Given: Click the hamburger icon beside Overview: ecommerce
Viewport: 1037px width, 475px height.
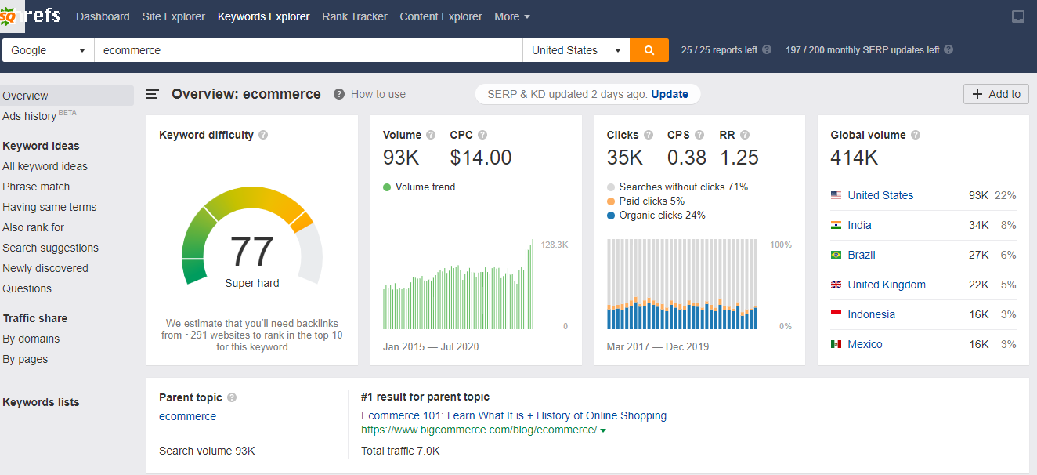Looking at the screenshot, I should click(x=152, y=93).
